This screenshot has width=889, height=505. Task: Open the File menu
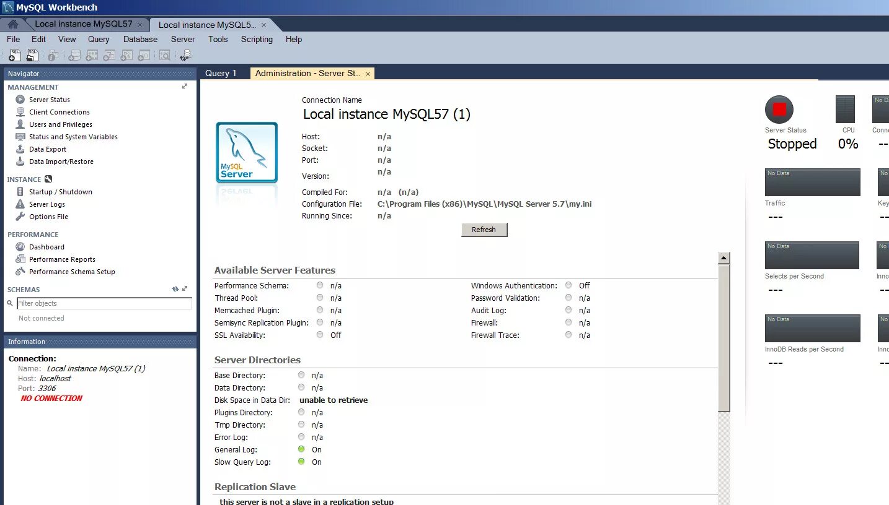coord(13,39)
